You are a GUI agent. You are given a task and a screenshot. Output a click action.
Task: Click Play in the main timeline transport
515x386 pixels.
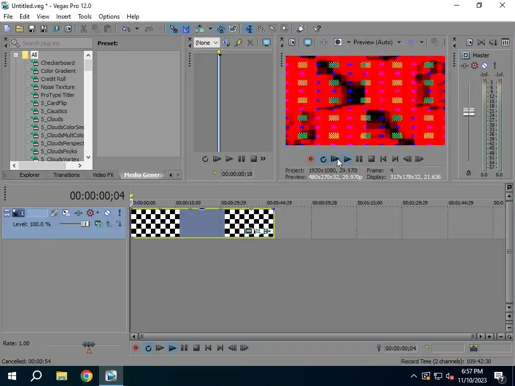click(x=172, y=348)
